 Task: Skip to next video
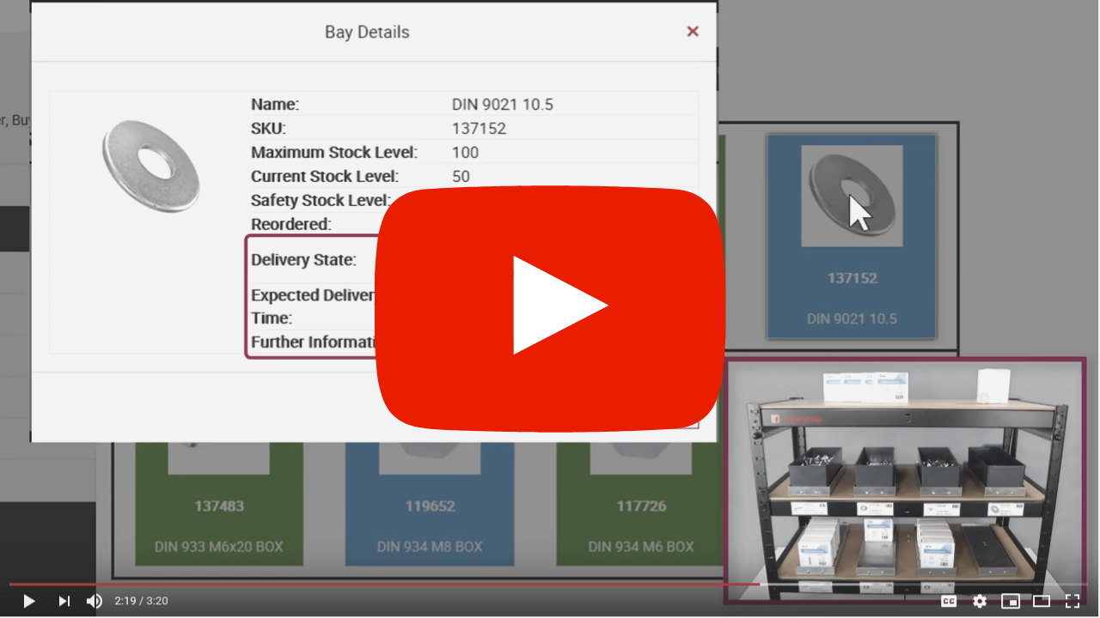(64, 601)
